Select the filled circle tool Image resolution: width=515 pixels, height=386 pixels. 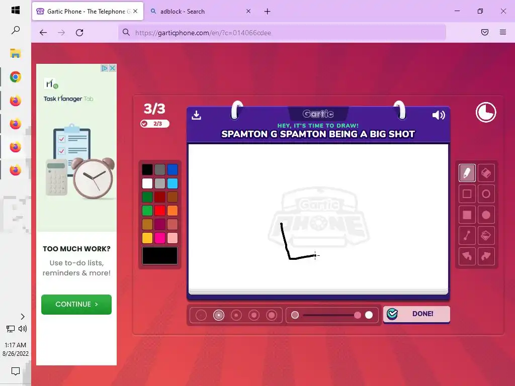pyautogui.click(x=486, y=215)
